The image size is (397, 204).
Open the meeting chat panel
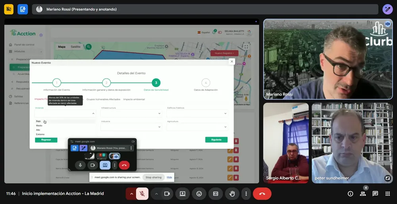coord(375,194)
